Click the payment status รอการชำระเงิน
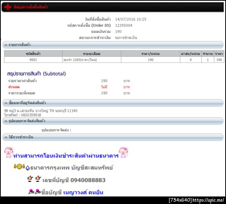This screenshot has height=204, width=226. point(126,38)
